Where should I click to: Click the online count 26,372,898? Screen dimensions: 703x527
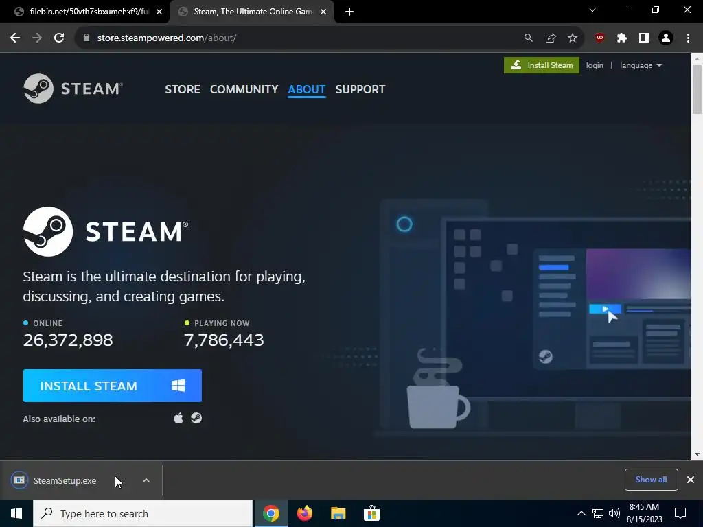pos(68,340)
